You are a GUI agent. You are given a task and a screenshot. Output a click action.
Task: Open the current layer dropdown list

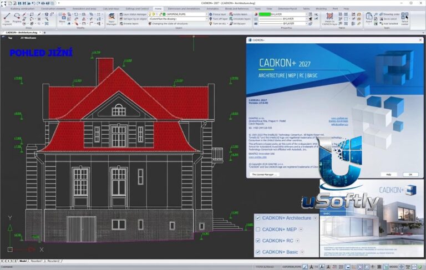click(x=178, y=14)
